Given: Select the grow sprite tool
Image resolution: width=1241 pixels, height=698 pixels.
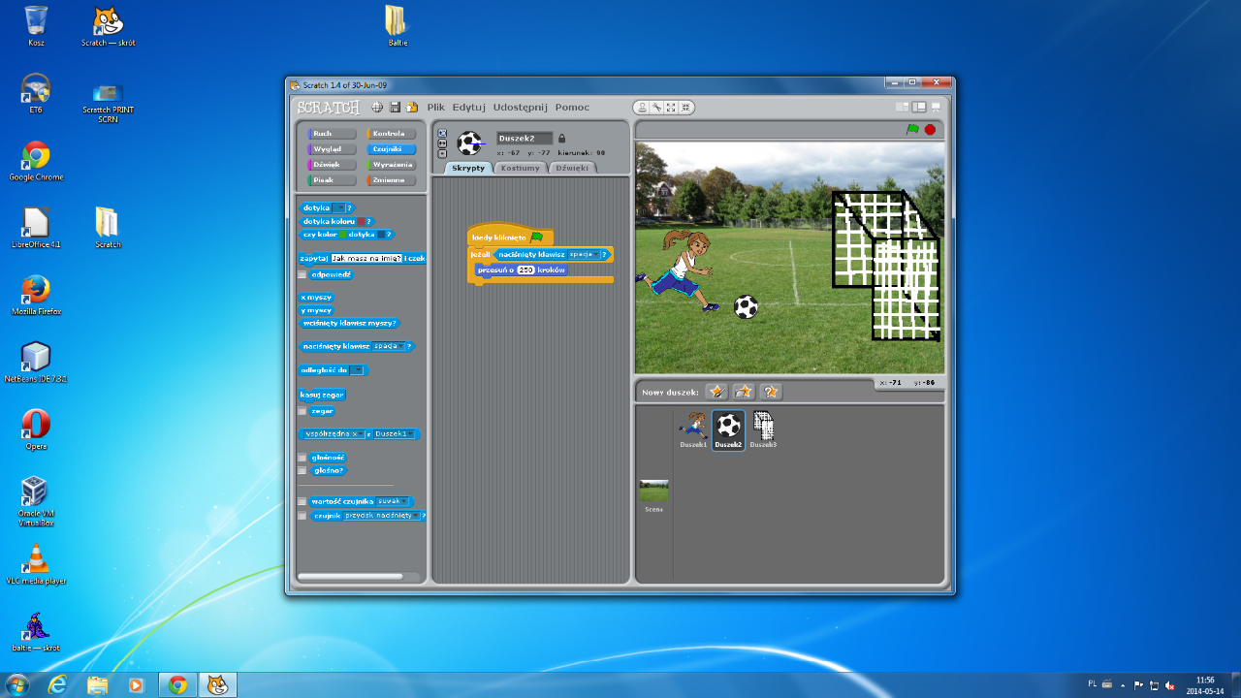Looking at the screenshot, I should (671, 108).
